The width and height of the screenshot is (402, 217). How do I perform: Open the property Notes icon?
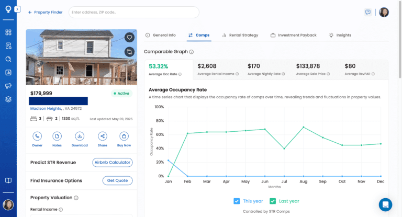click(x=57, y=136)
